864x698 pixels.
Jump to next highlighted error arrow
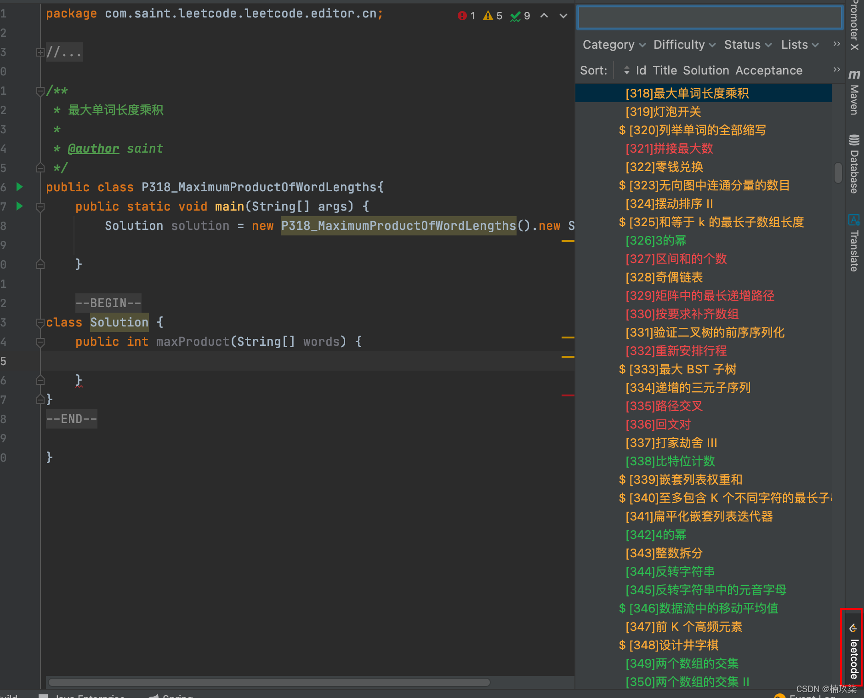pos(563,16)
